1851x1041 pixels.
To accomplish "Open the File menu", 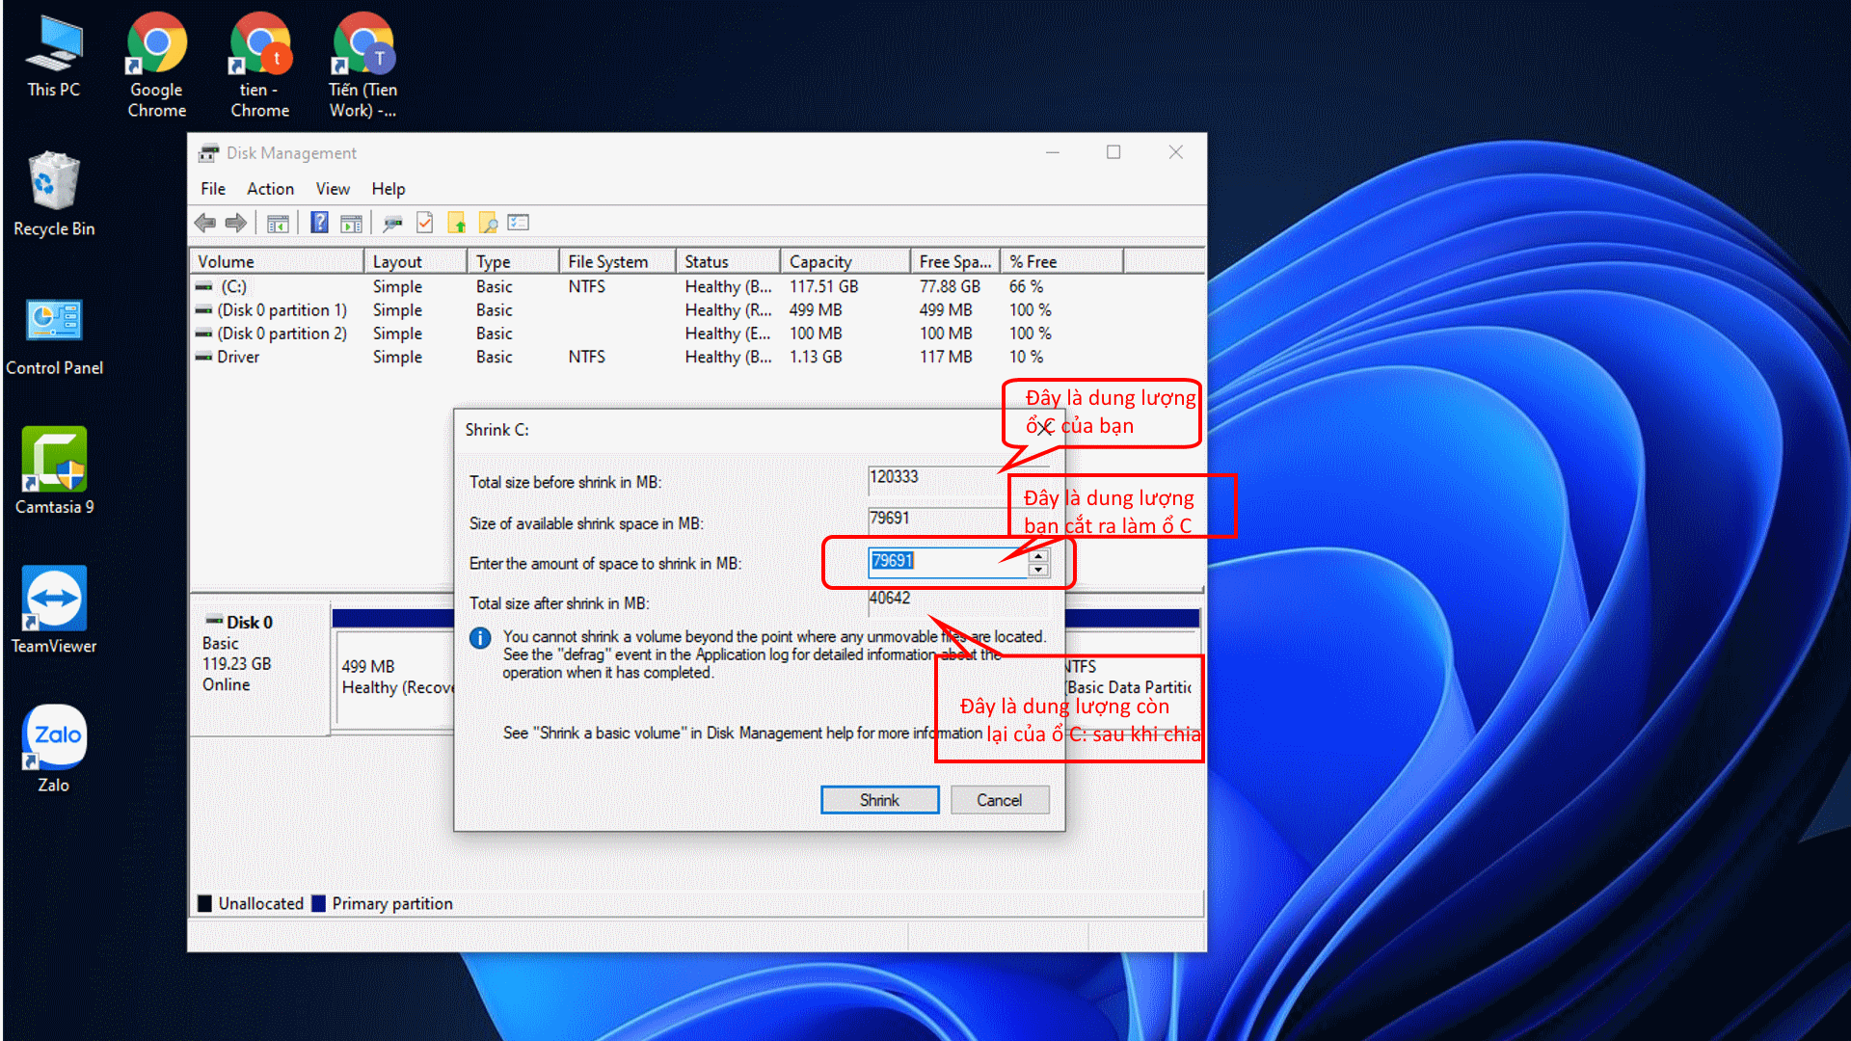I will (x=213, y=189).
